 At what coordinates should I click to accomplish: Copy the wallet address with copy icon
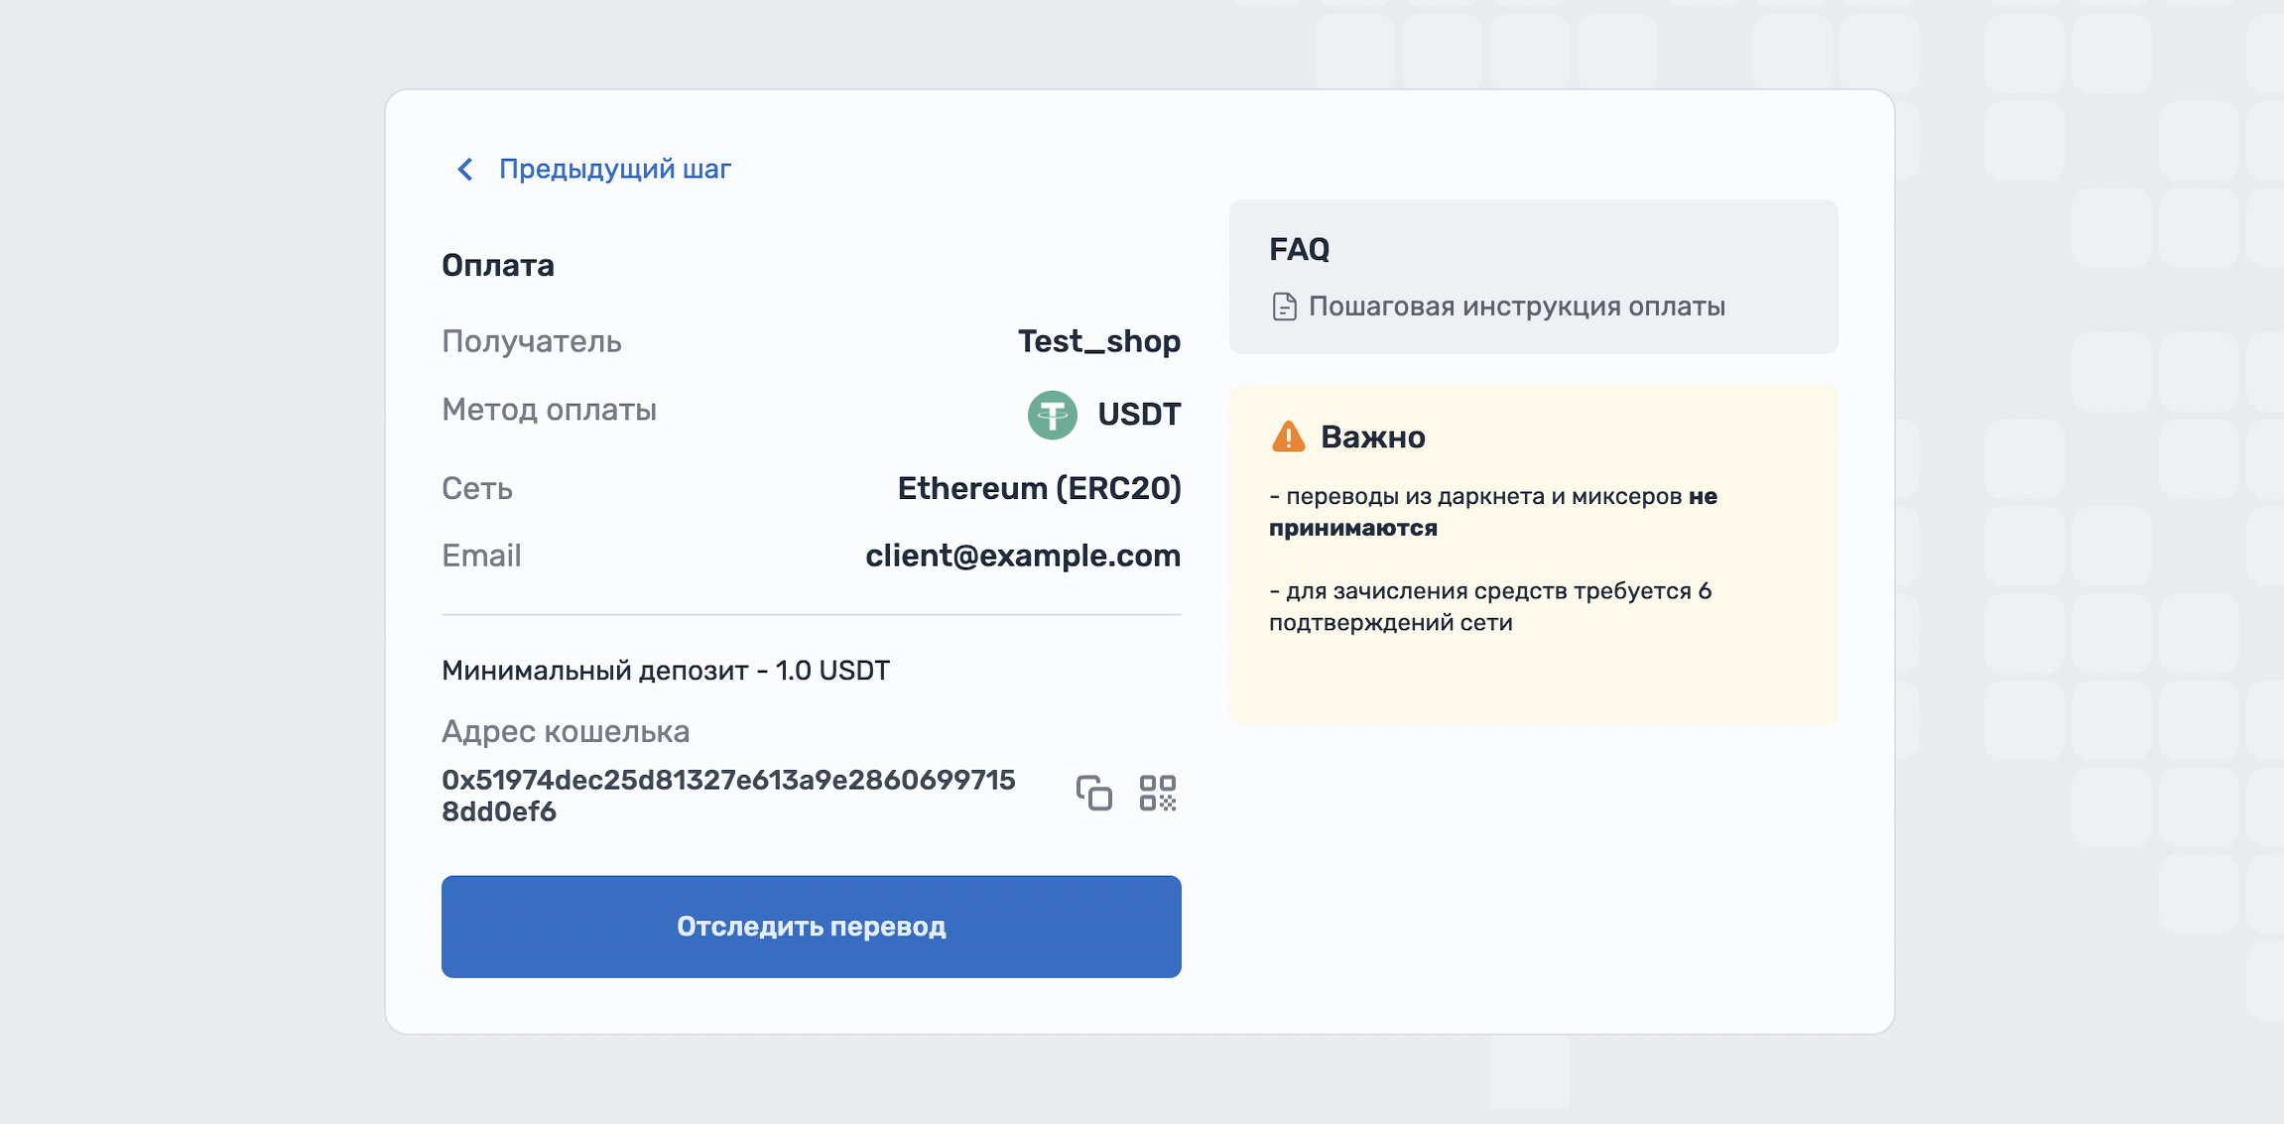coord(1093,794)
